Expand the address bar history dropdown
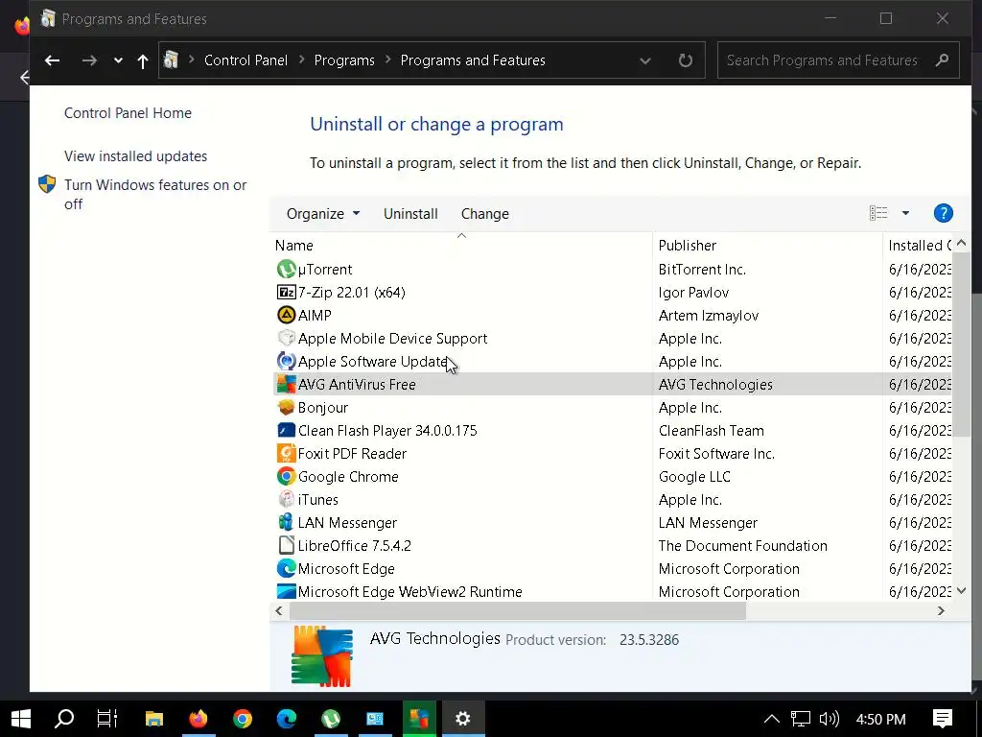The width and height of the screenshot is (982, 737). click(645, 60)
